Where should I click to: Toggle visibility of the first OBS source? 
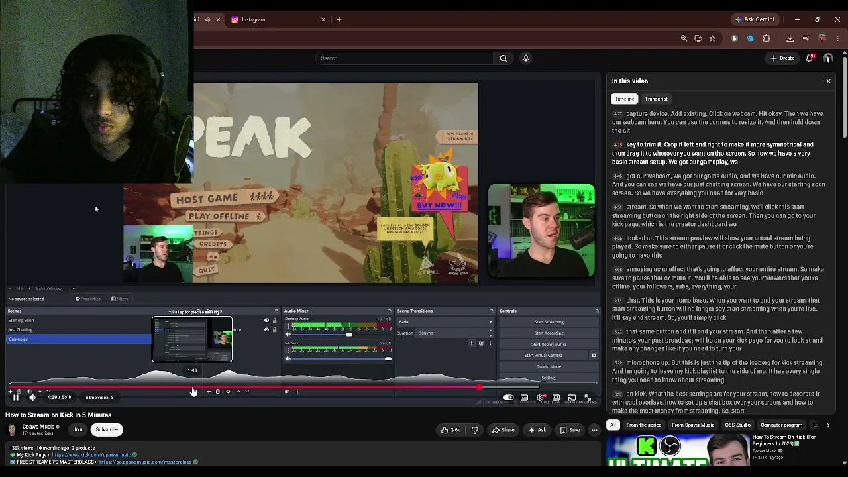pyautogui.click(x=267, y=321)
